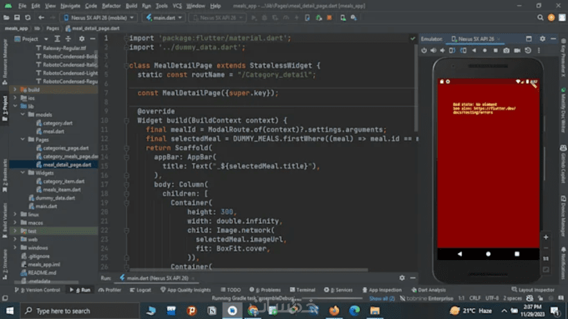Open the Run tool window
Viewport: 568px width, 319px height.
pos(80,290)
